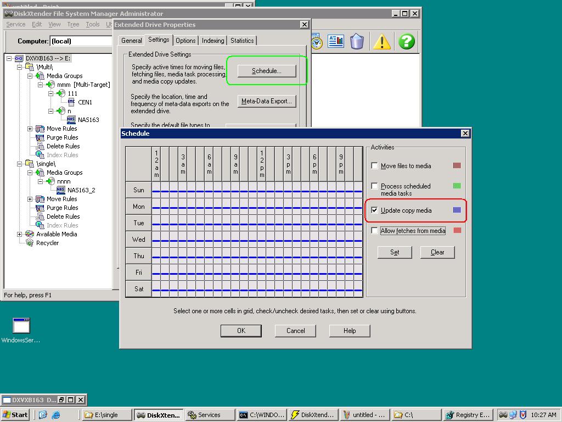Select the DXVXB163 --> E: drive icon
The width and height of the screenshot is (562, 422).
tap(19, 58)
